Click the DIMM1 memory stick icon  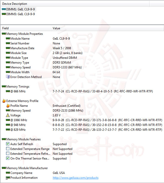[x=4, y=9]
